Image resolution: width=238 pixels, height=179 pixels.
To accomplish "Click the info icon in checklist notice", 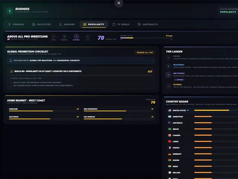I will click(x=11, y=60).
